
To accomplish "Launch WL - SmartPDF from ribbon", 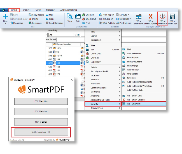I will pos(162,18).
